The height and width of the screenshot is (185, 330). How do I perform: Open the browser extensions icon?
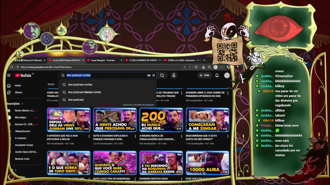click(196, 67)
